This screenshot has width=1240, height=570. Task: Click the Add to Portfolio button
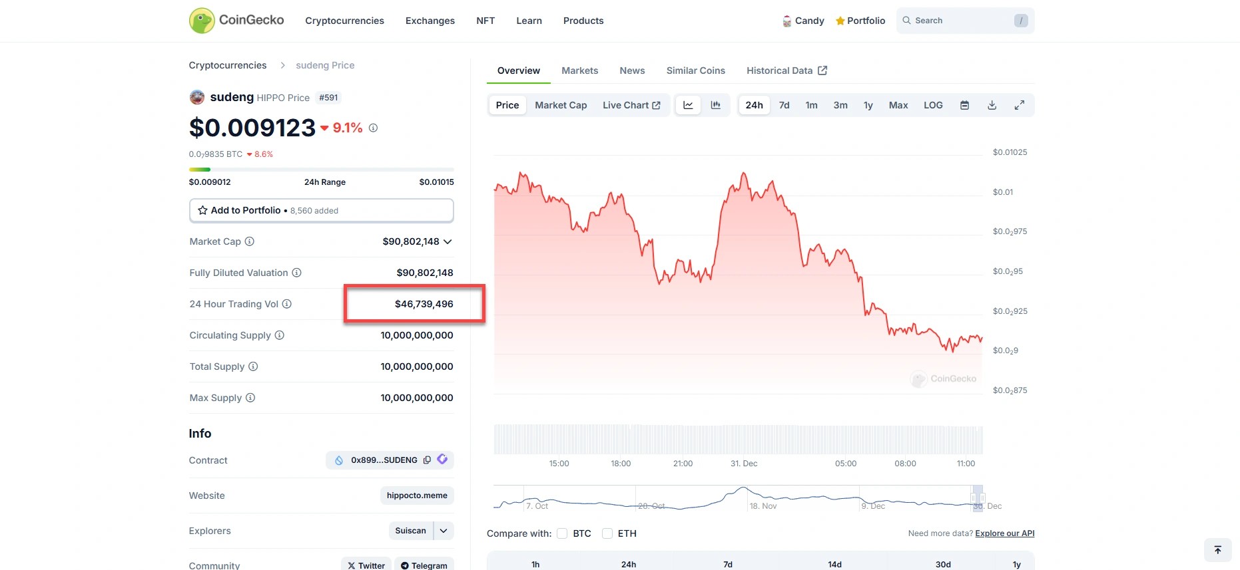(321, 210)
